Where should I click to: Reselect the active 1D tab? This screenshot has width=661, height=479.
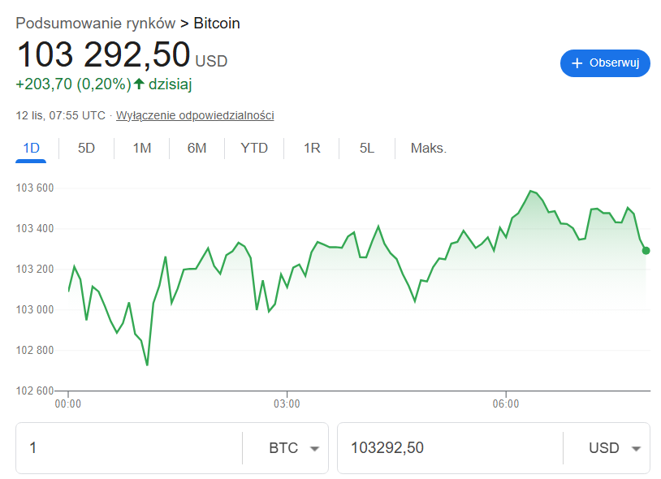tap(31, 148)
